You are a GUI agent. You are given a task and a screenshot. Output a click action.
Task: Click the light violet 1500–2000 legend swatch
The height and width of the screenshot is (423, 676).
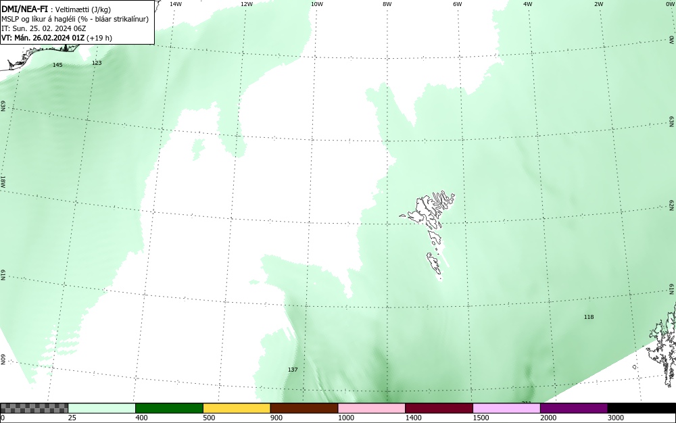tap(506, 408)
